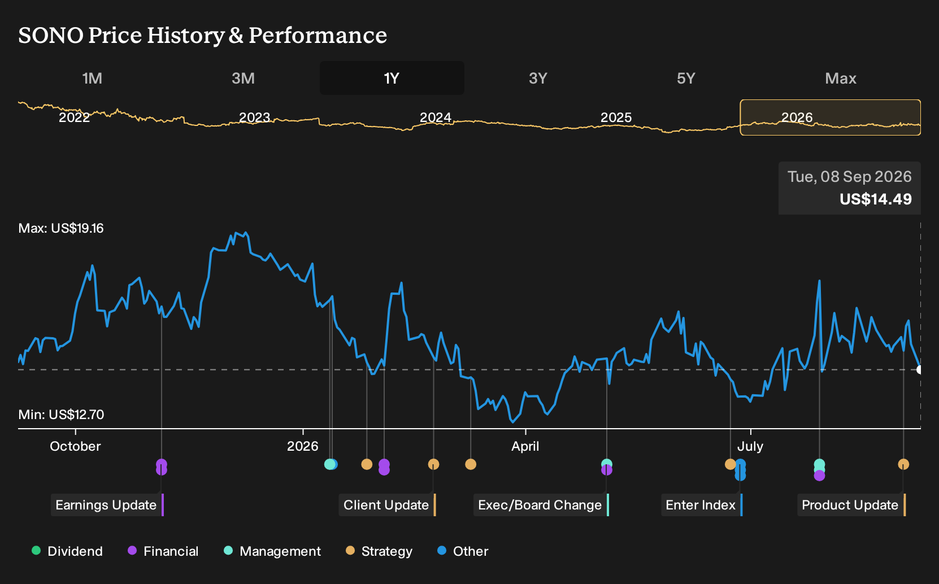Click the October axis label
This screenshot has width=939, height=584.
coord(75,446)
